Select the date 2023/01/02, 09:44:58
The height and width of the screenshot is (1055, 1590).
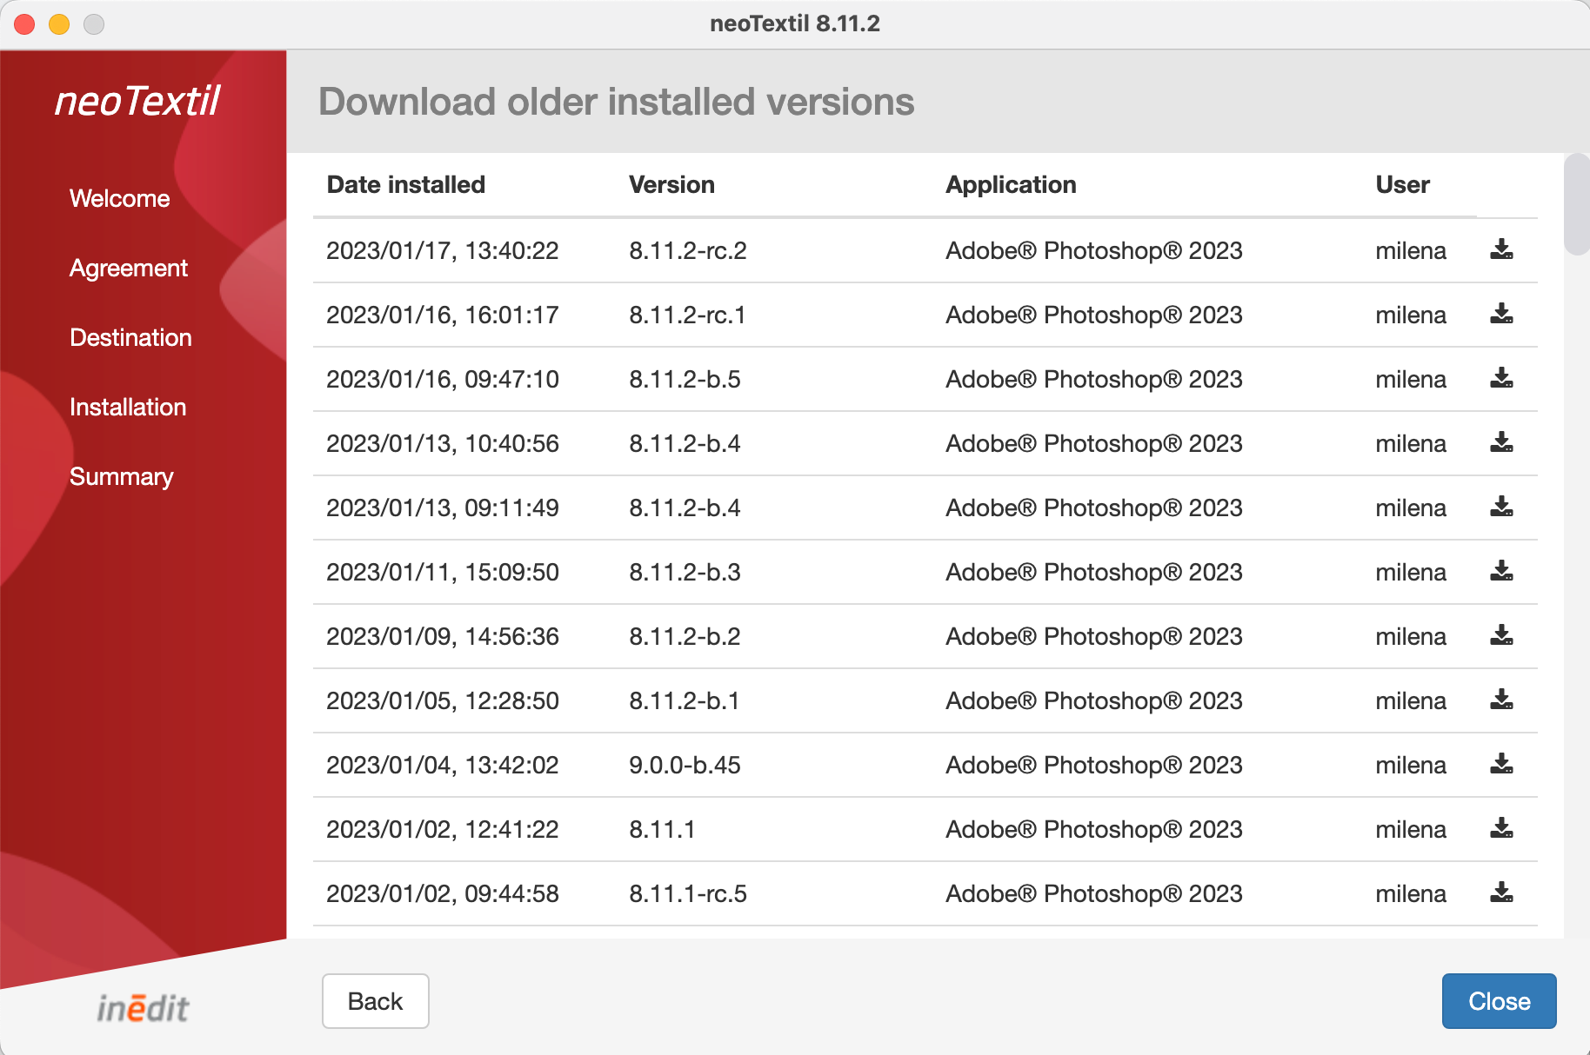point(443,893)
